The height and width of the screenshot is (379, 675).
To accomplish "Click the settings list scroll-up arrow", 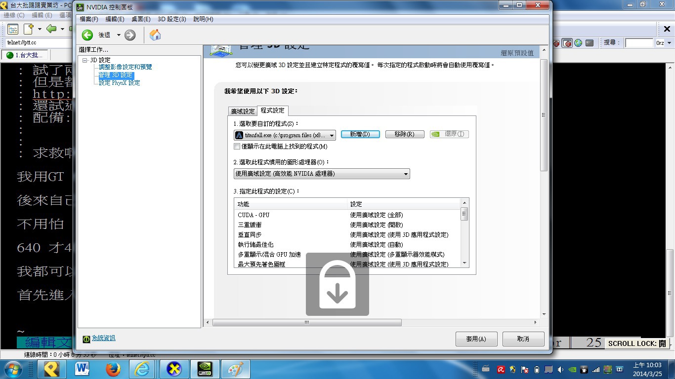I will pos(464,203).
